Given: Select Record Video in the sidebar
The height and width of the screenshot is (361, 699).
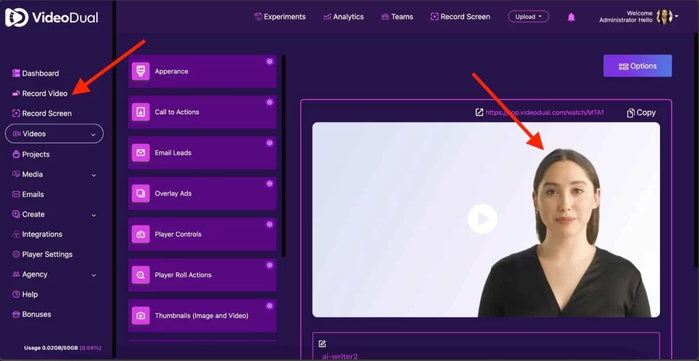Looking at the screenshot, I should click(x=44, y=93).
